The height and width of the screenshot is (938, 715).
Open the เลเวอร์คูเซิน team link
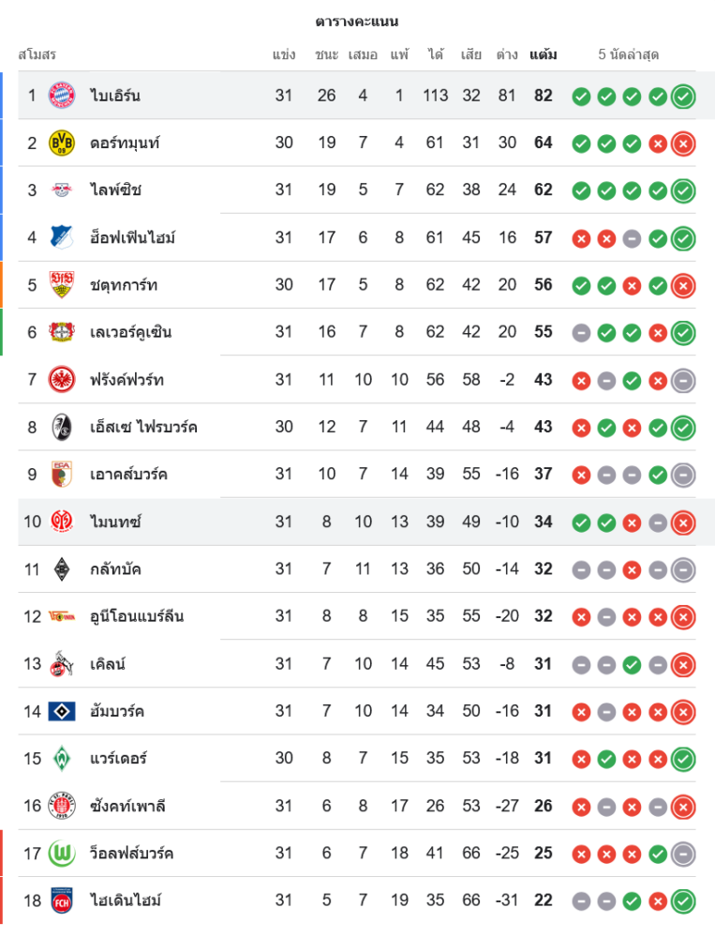pyautogui.click(x=130, y=332)
